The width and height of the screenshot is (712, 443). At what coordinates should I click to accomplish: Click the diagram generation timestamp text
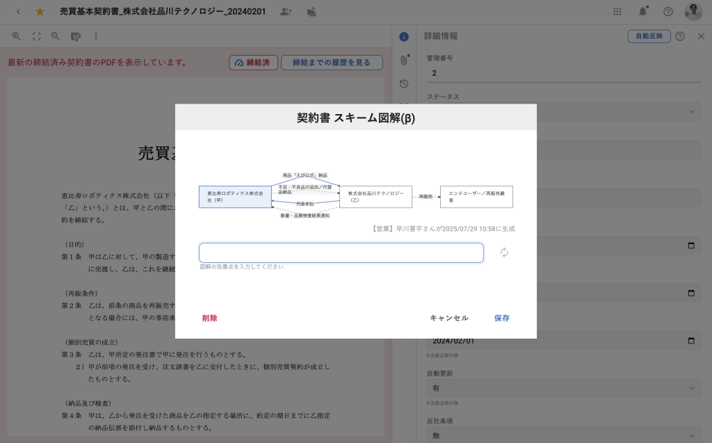(x=444, y=229)
